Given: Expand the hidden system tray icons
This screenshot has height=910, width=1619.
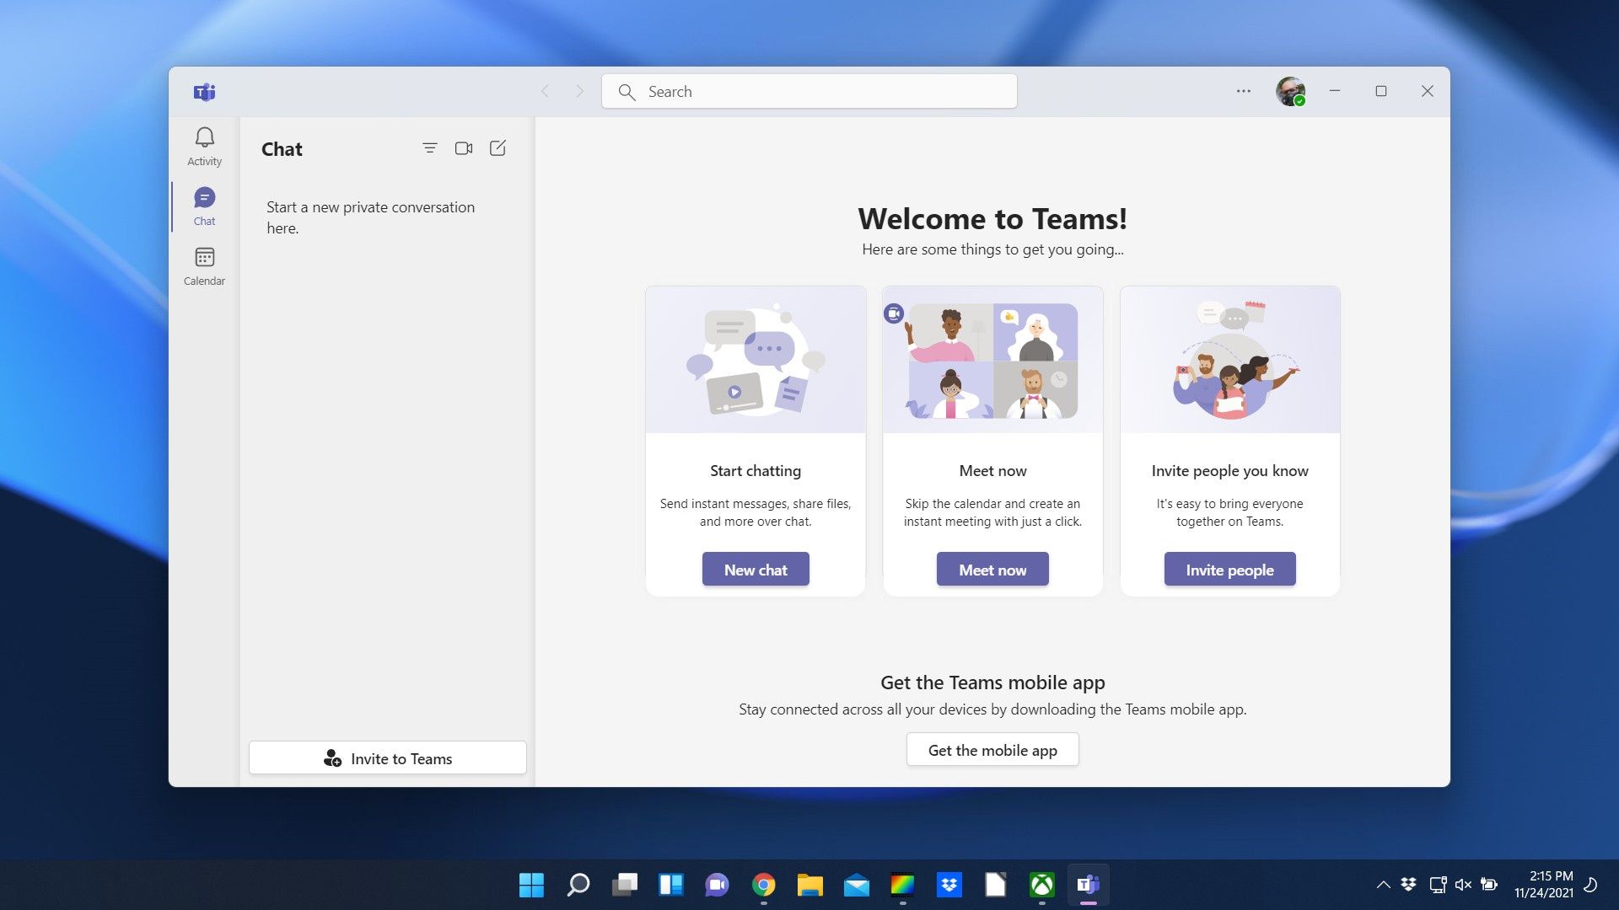Looking at the screenshot, I should [x=1383, y=885].
